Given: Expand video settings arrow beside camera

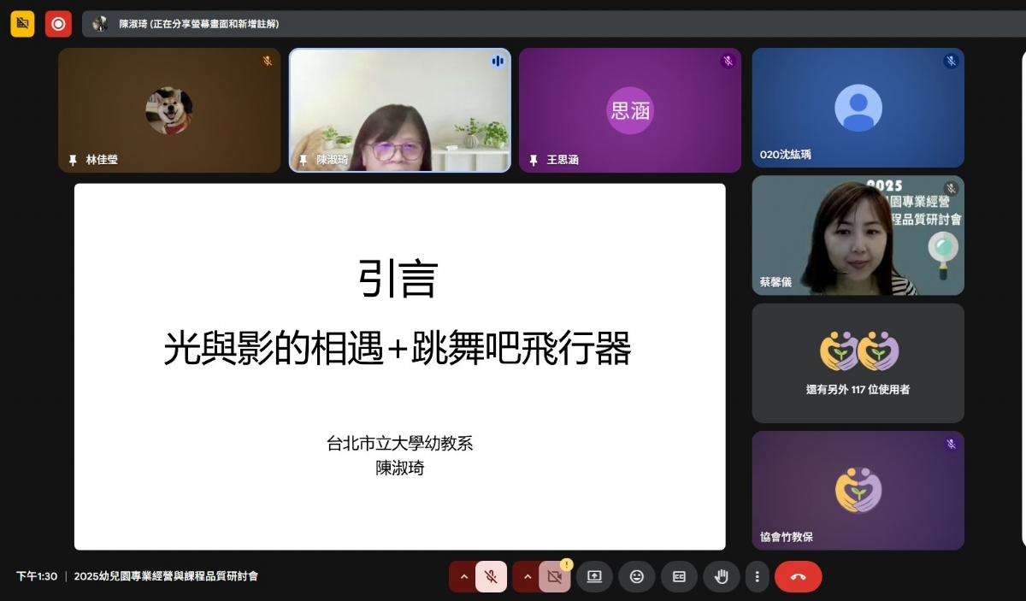Looking at the screenshot, I should pyautogui.click(x=527, y=576).
